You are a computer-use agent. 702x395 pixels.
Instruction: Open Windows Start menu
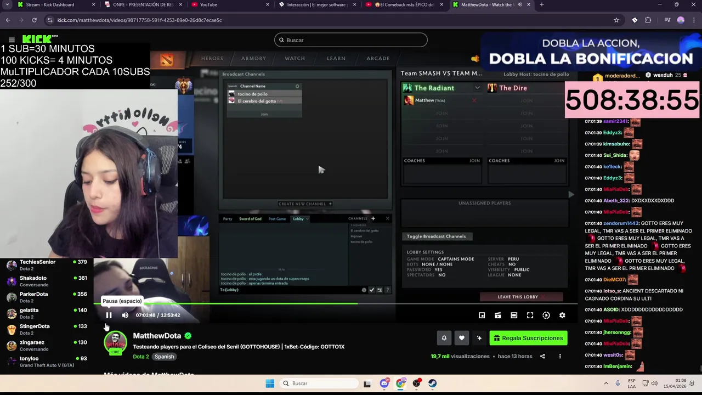(270, 383)
